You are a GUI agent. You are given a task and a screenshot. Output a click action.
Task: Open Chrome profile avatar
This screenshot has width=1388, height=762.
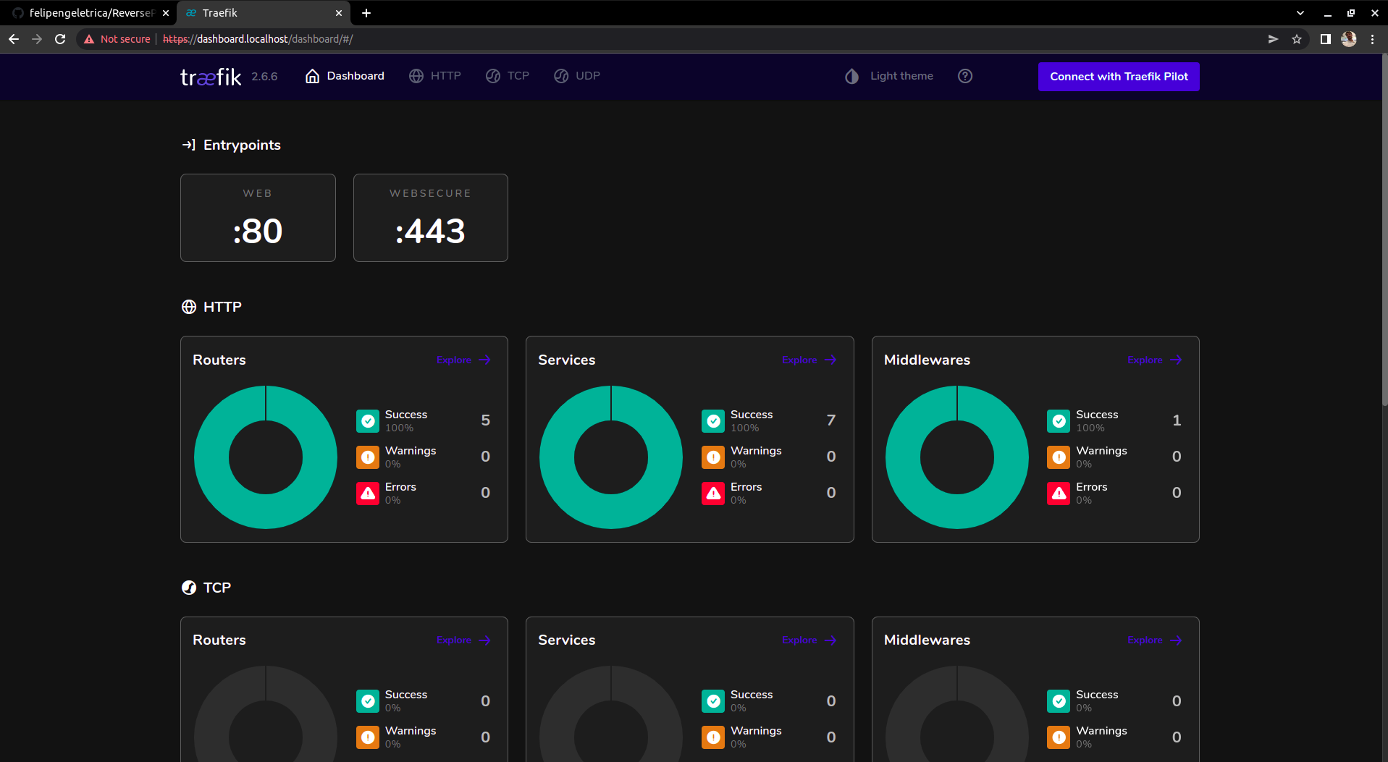coord(1348,39)
